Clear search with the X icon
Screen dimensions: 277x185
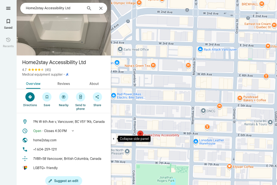101,8
